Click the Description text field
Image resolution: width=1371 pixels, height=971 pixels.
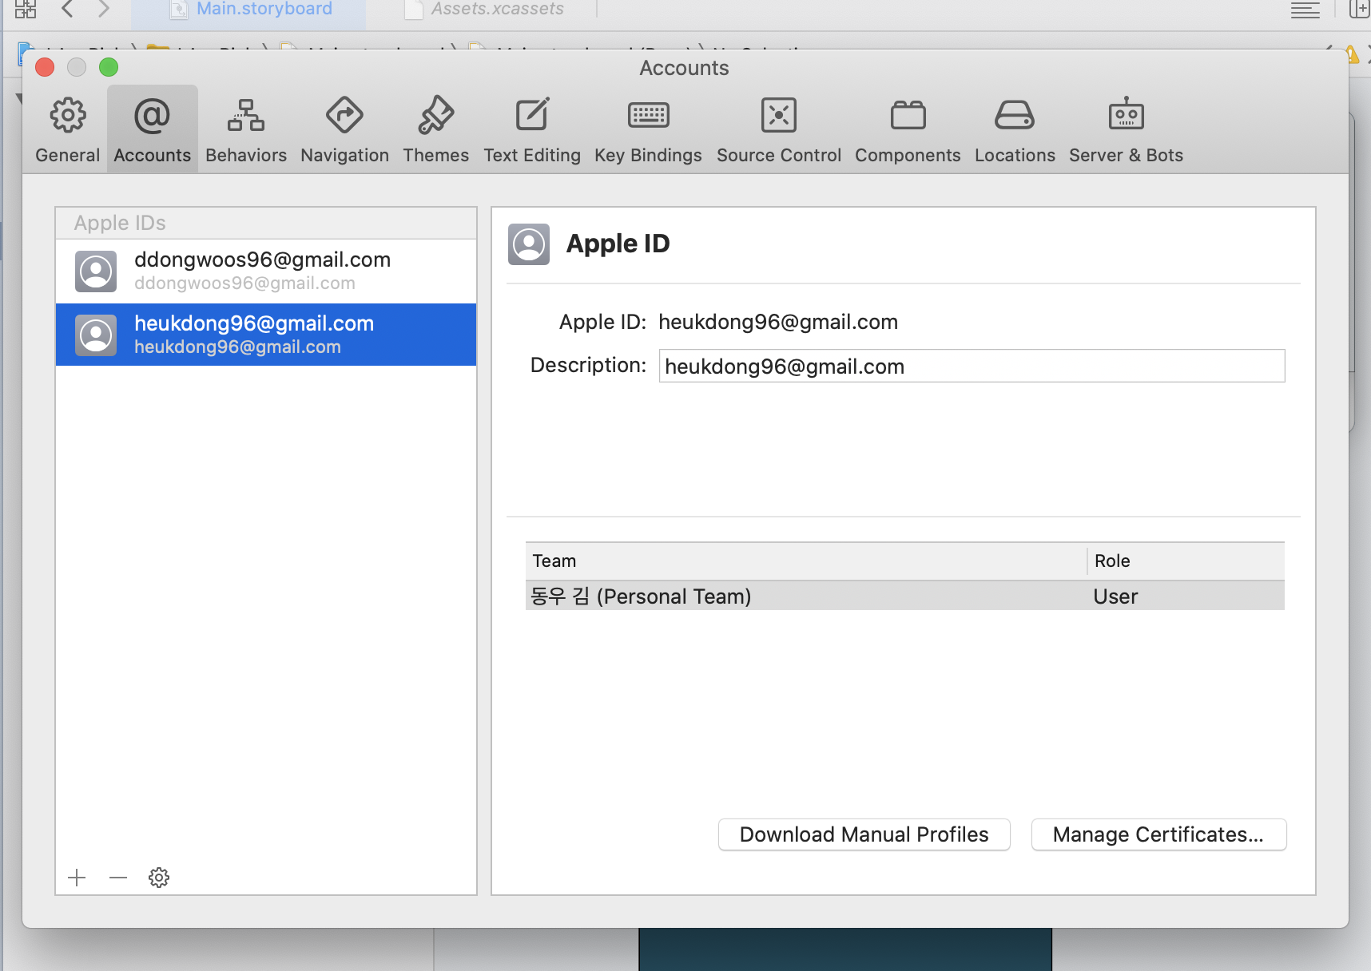point(971,367)
